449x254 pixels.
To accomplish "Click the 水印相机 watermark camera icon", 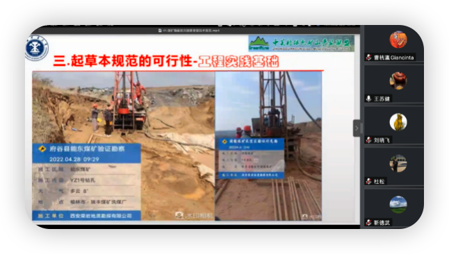I will pos(179,215).
